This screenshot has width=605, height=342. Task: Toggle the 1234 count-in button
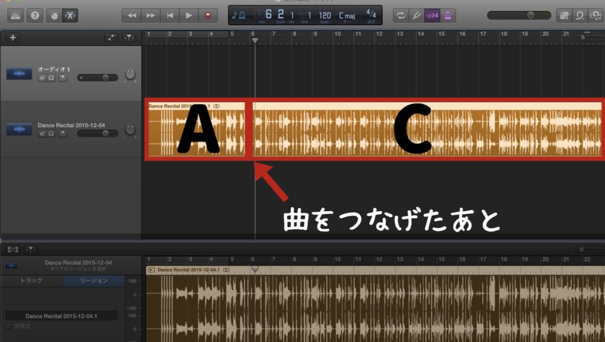[x=432, y=15]
